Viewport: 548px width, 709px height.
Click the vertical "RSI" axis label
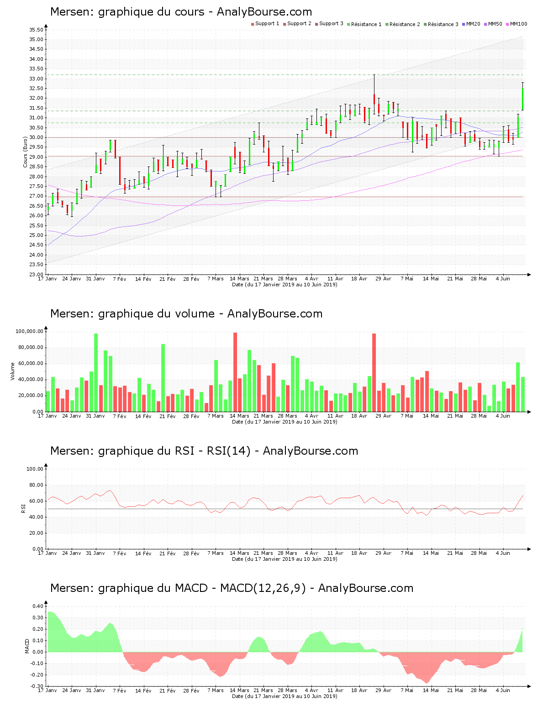[23, 509]
